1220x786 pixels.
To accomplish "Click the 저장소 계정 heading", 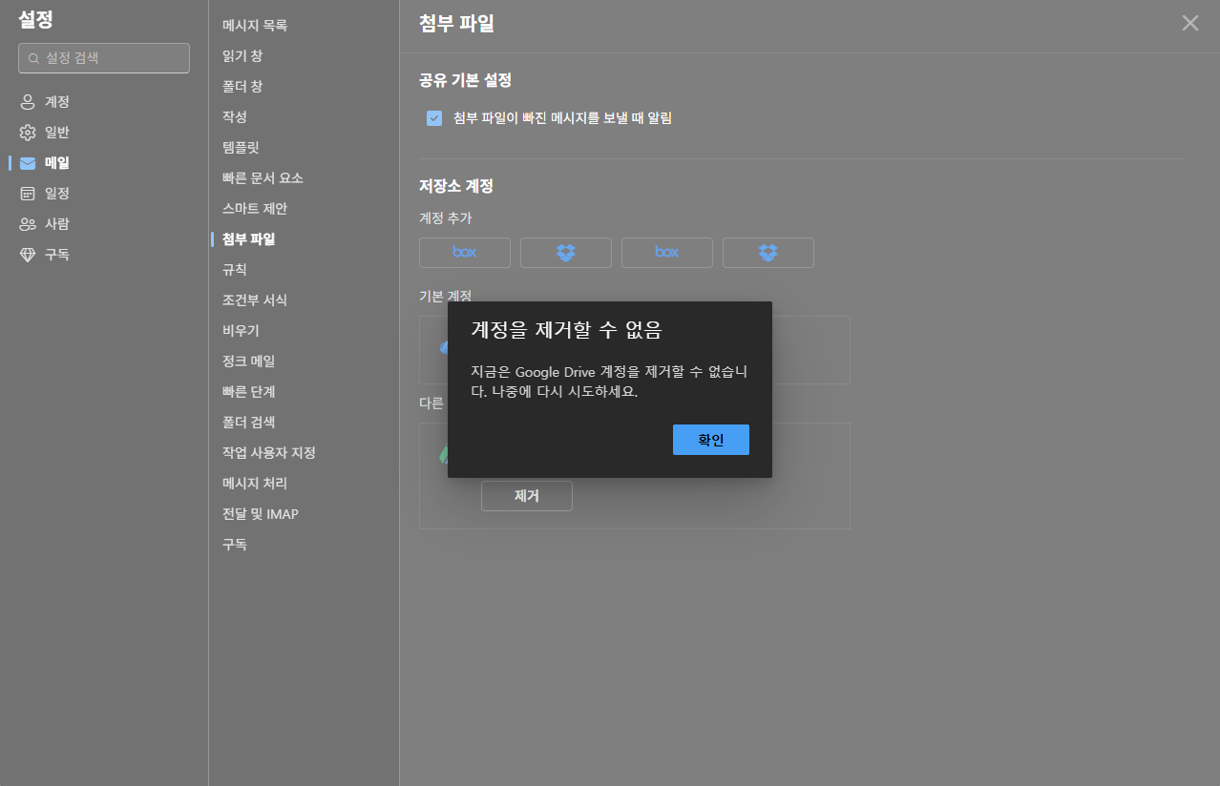I will pyautogui.click(x=456, y=185).
